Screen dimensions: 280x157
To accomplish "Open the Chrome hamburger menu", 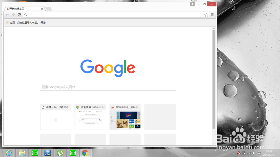I will click(212, 15).
